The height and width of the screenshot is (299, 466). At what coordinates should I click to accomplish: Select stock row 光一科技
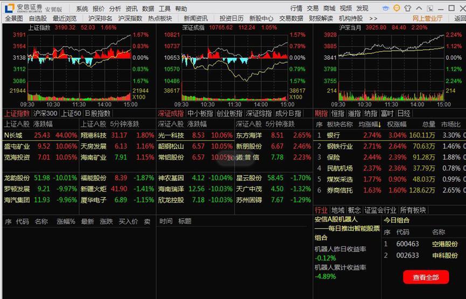195,135
